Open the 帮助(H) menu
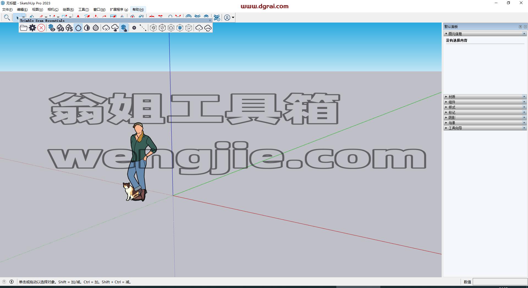Image resolution: width=528 pixels, height=288 pixels. pyautogui.click(x=138, y=10)
